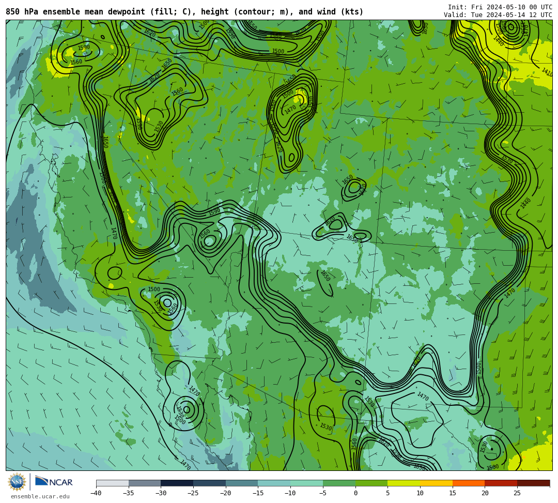Pick the yellow-green 5 to 10 colorbar swatch
The image size is (558, 503).
pyautogui.click(x=404, y=483)
